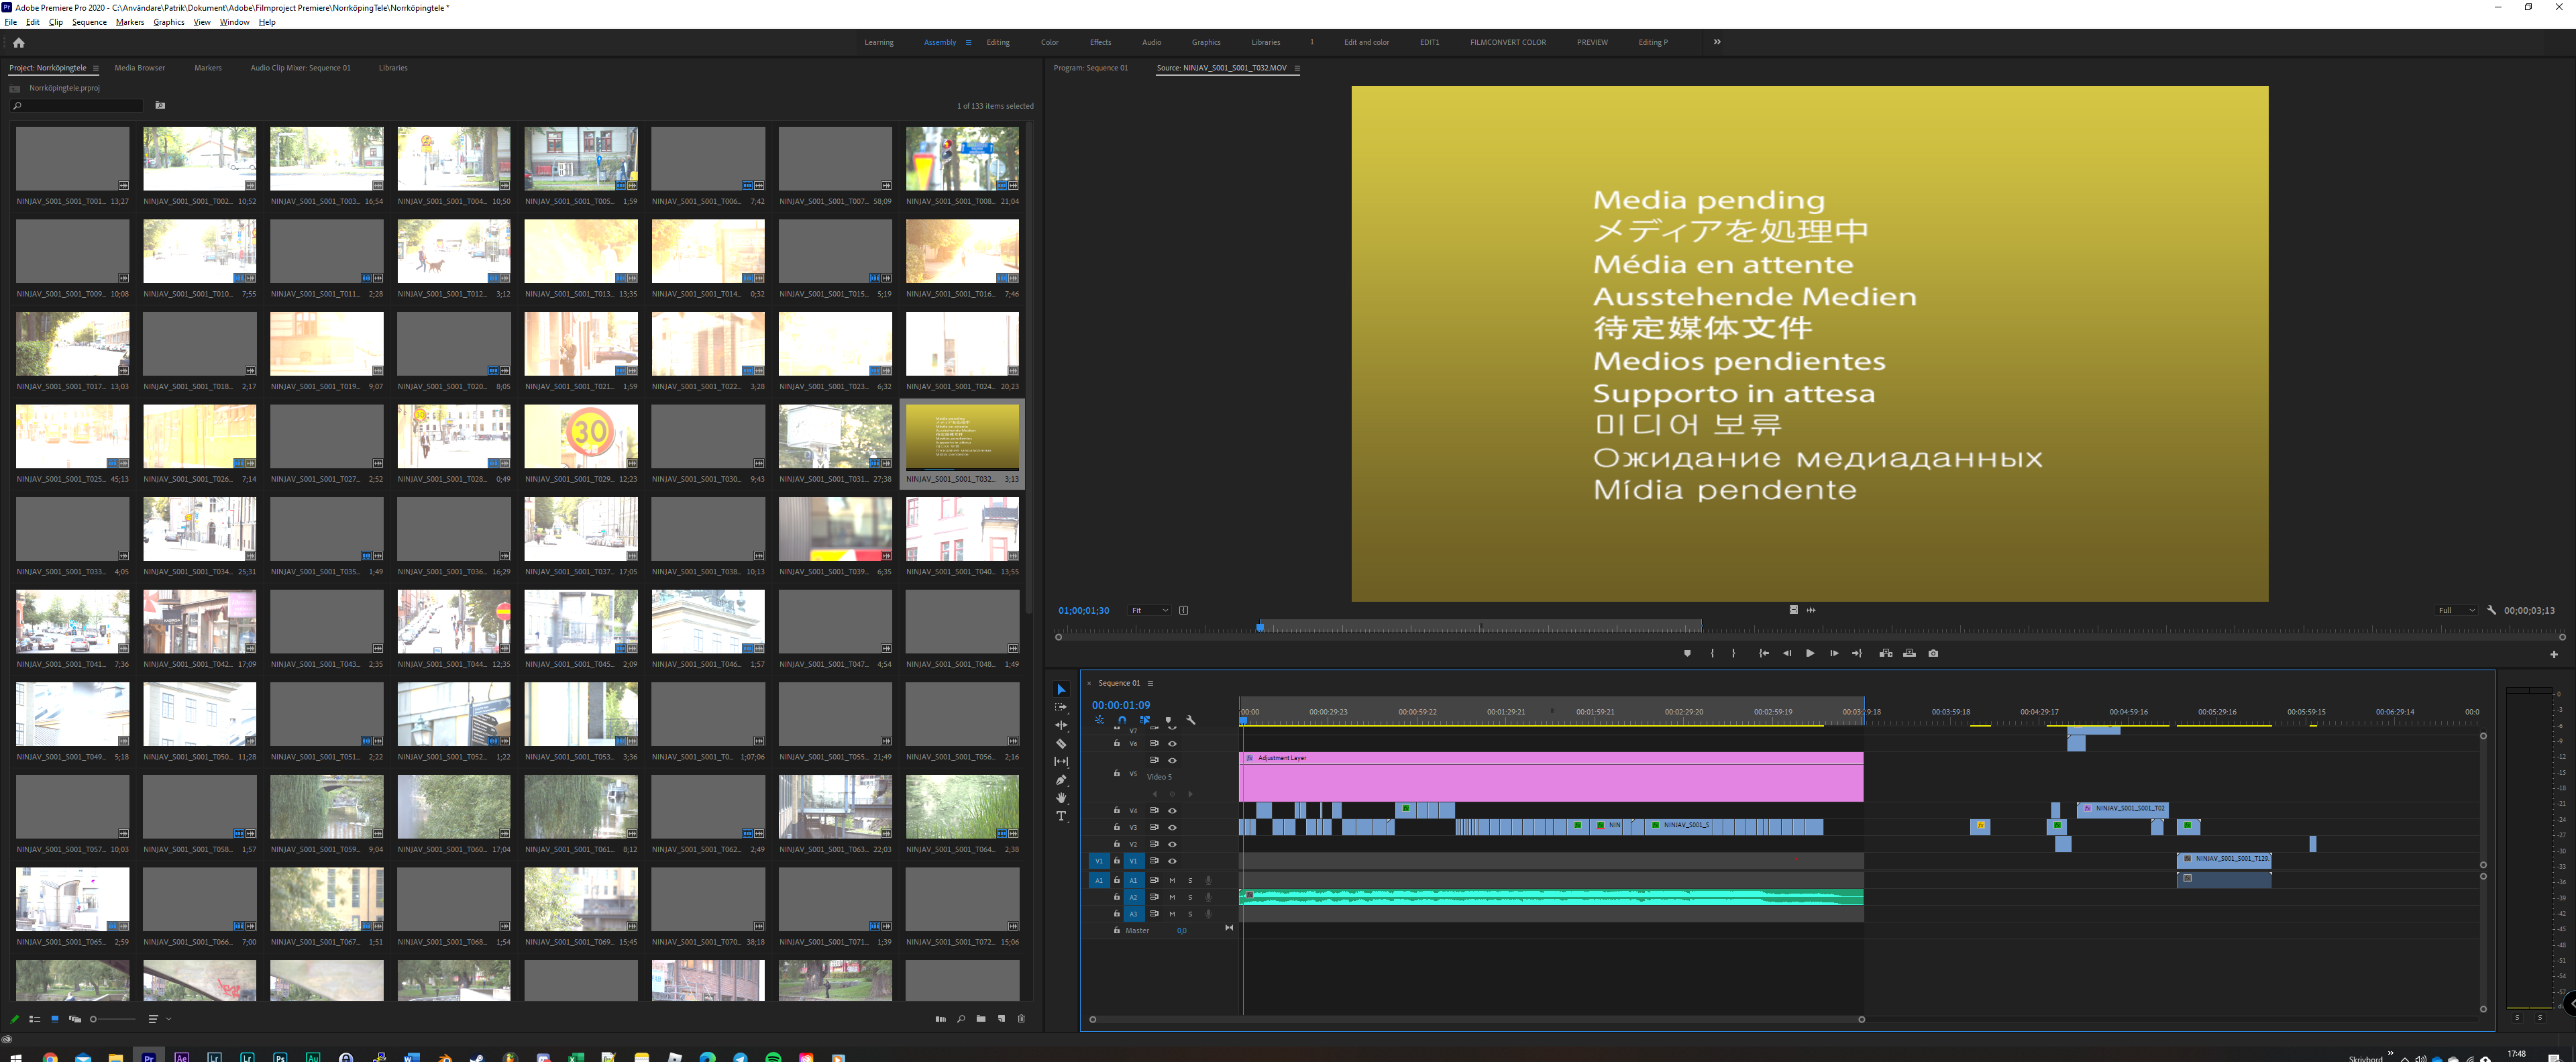The height and width of the screenshot is (1062, 2576).
Task: Play the source clip
Action: click(x=1810, y=653)
